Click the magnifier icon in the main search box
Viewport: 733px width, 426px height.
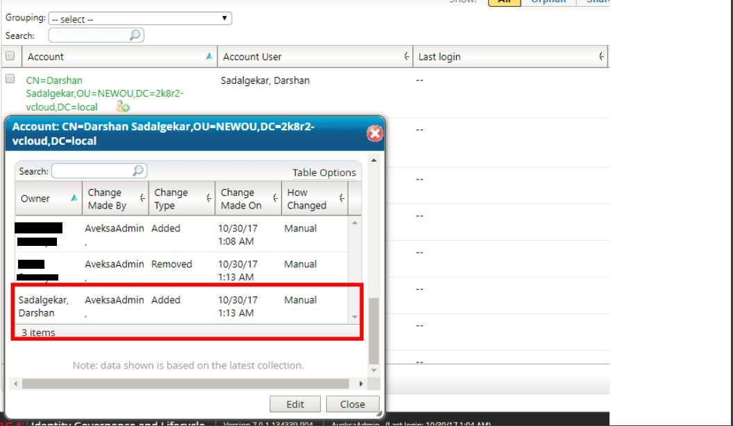pos(135,35)
